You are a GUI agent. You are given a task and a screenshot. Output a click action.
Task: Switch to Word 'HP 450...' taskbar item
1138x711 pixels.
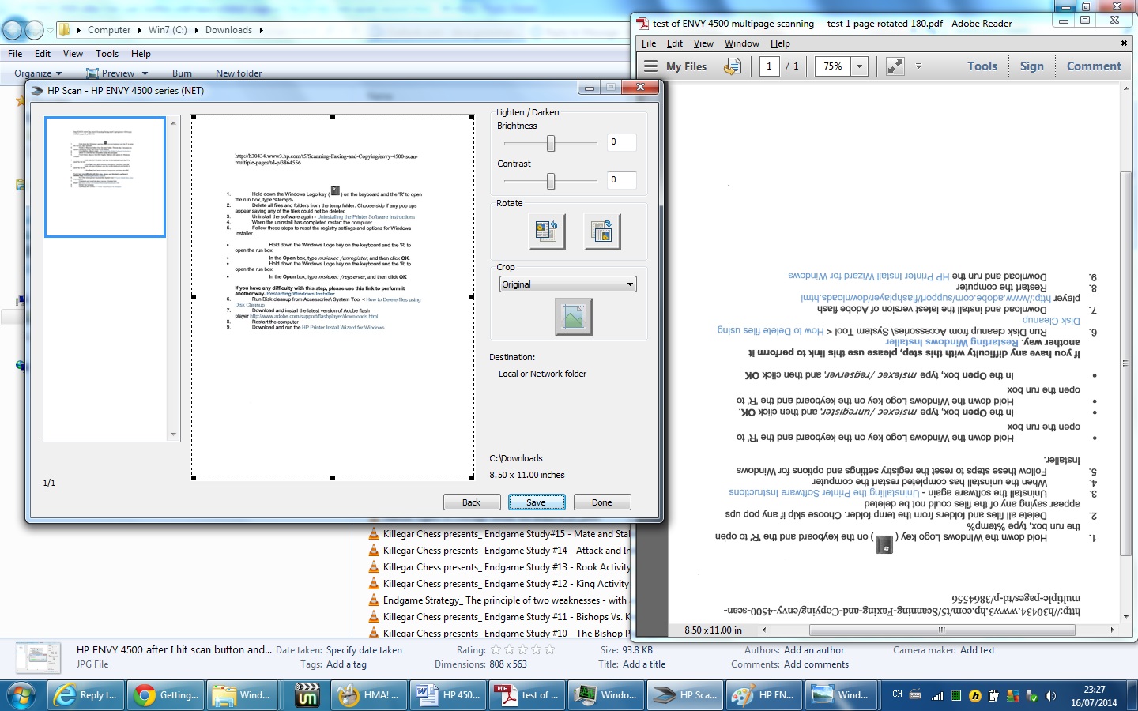coord(448,695)
